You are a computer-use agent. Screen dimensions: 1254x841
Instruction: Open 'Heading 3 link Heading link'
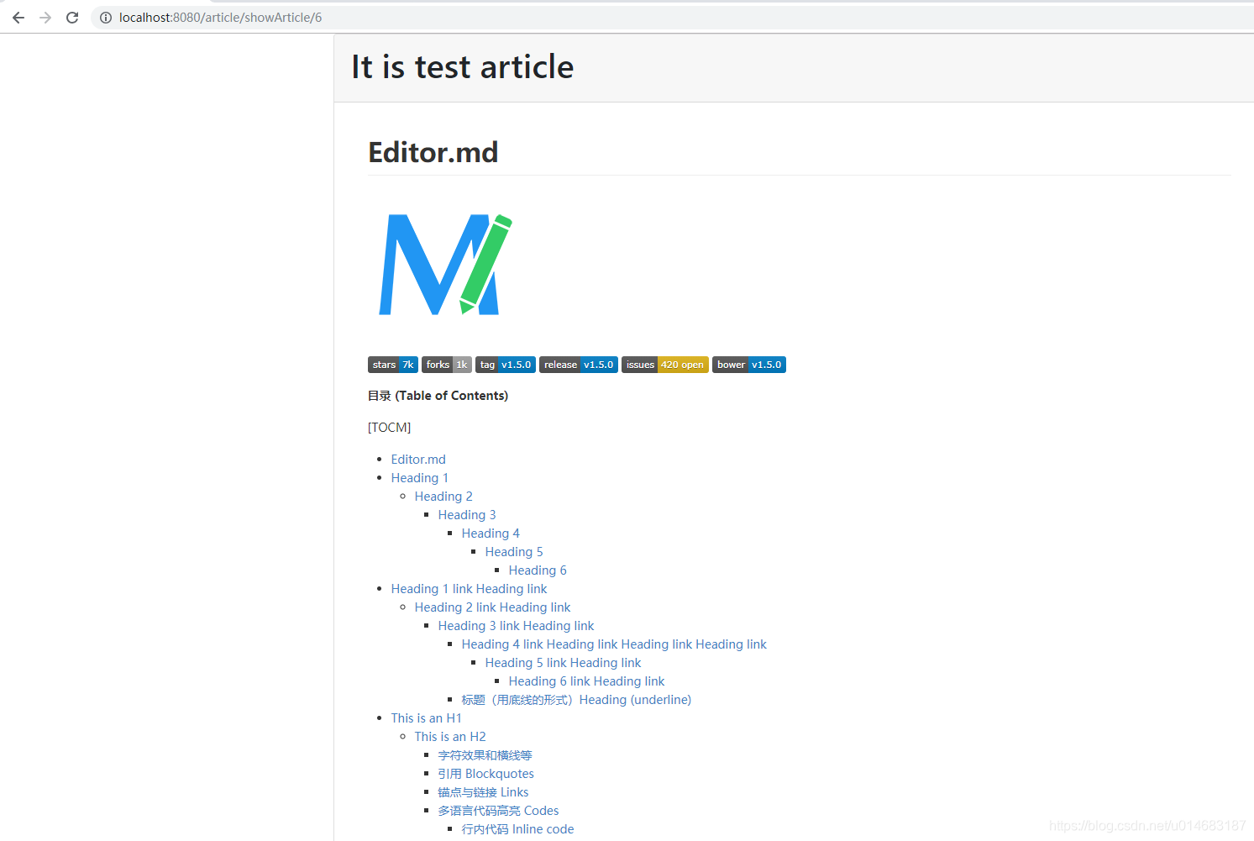[516, 626]
